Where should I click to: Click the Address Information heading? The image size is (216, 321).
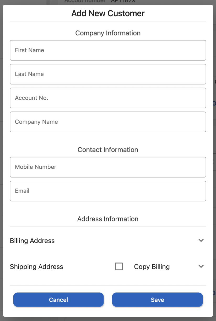click(108, 219)
